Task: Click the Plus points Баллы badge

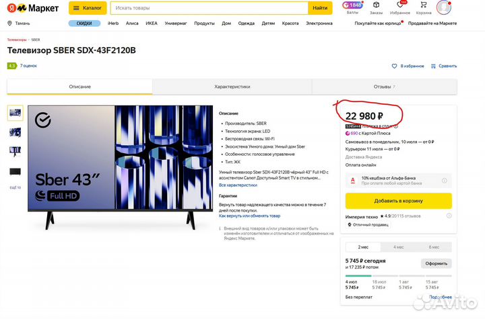Action: (352, 7)
